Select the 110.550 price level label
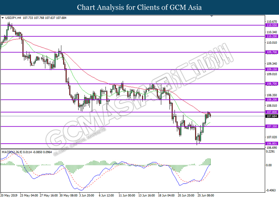Image resolution: width=279 pixels, height=199 pixels. (x=271, y=25)
